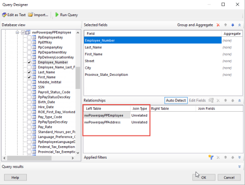Open the Import query option
Screen dimensions: 245x185
(38, 15)
